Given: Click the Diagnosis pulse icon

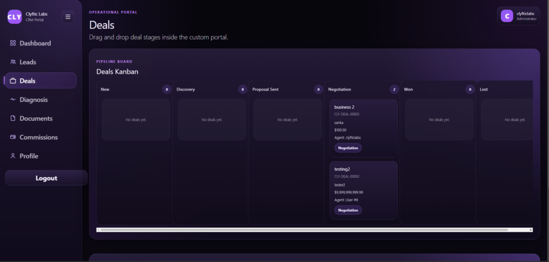Looking at the screenshot, I should pos(13,100).
